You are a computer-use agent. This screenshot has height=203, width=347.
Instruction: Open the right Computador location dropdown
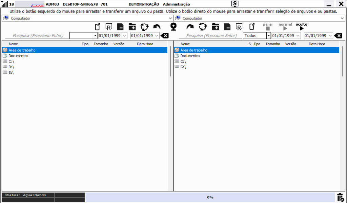[x=342, y=18]
